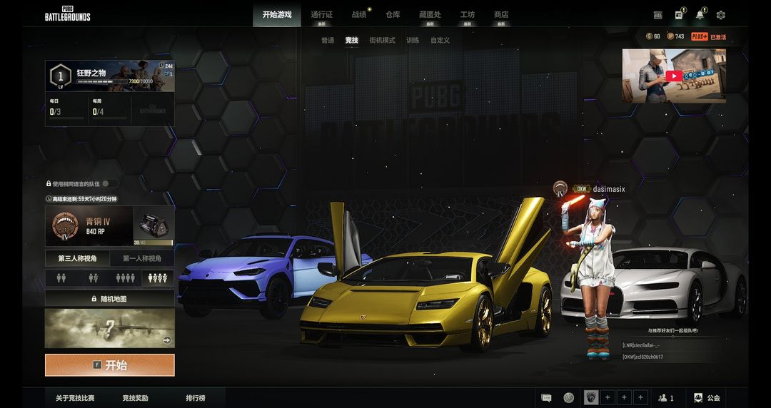Select the second duo squad-size icon

point(93,278)
